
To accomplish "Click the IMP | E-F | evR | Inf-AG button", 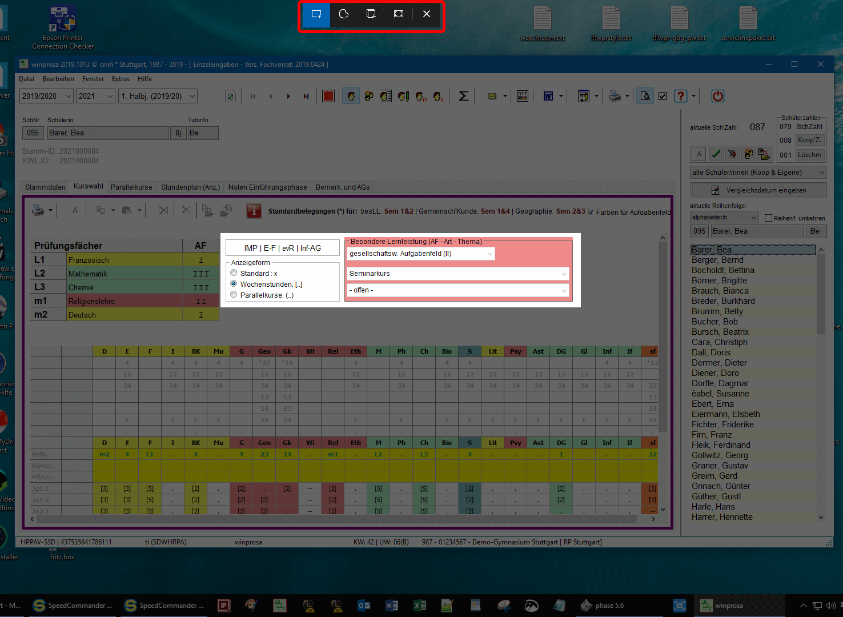I will click(x=282, y=248).
